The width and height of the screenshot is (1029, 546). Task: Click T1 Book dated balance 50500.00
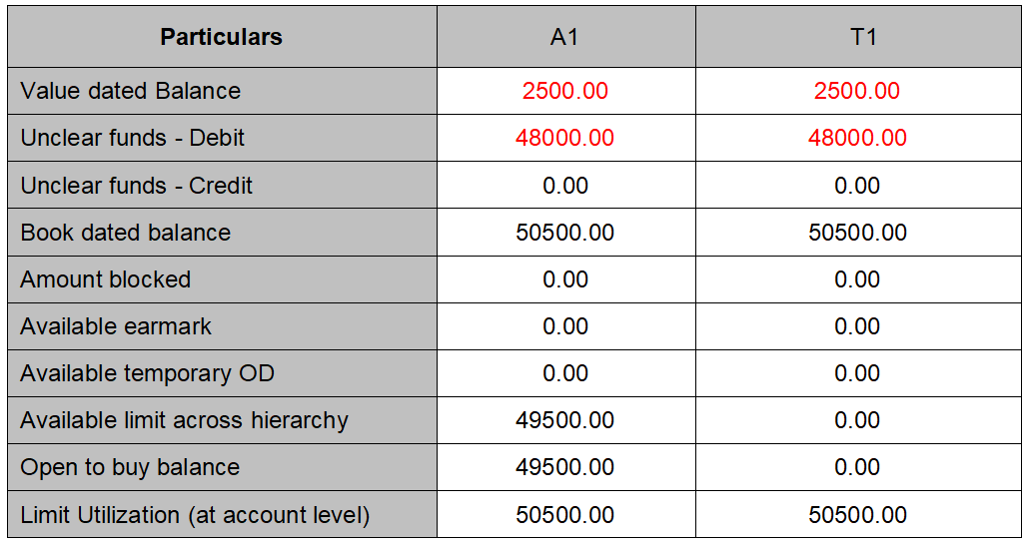tap(857, 233)
